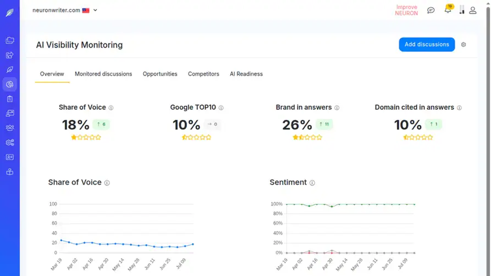Image resolution: width=491 pixels, height=276 pixels.
Task: Click the Mar 19 label on the Sentiment chart
Action: 282,265
